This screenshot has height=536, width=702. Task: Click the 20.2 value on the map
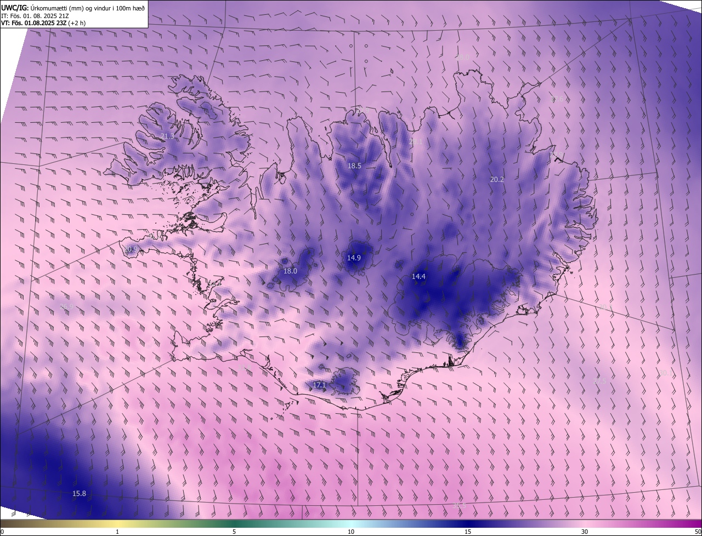coord(497,179)
